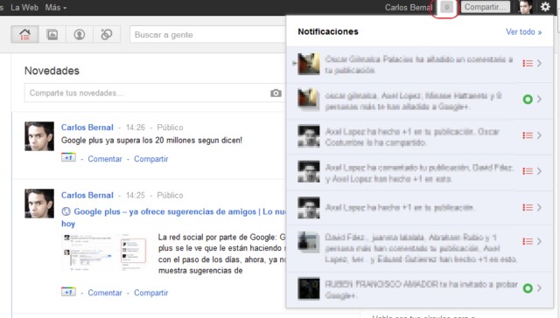Click post icon on Oscar comentario notification
This screenshot has width=560, height=318.
point(528,64)
